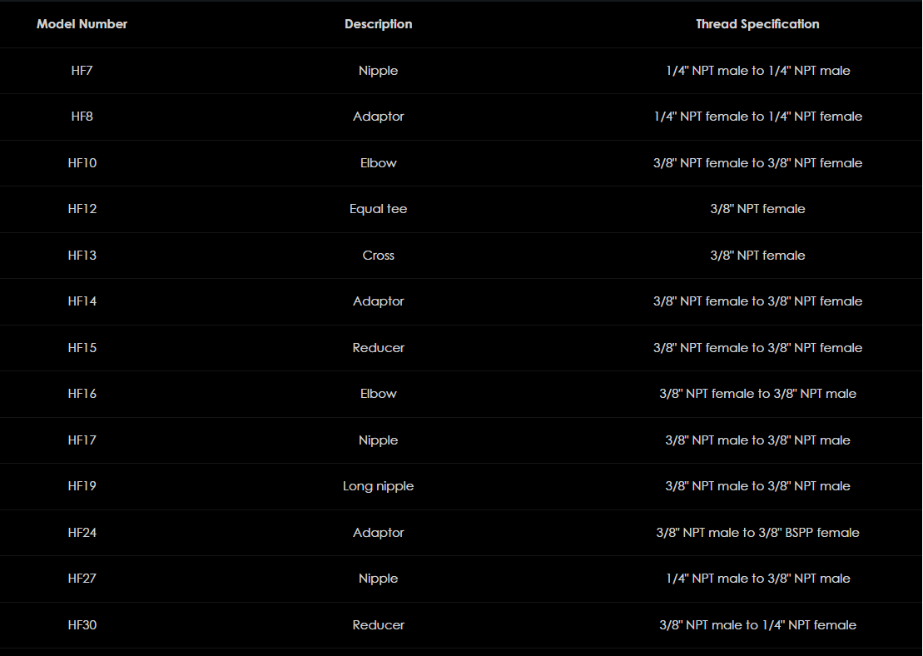923x656 pixels.
Task: Select model number HF8
Action: click(82, 117)
